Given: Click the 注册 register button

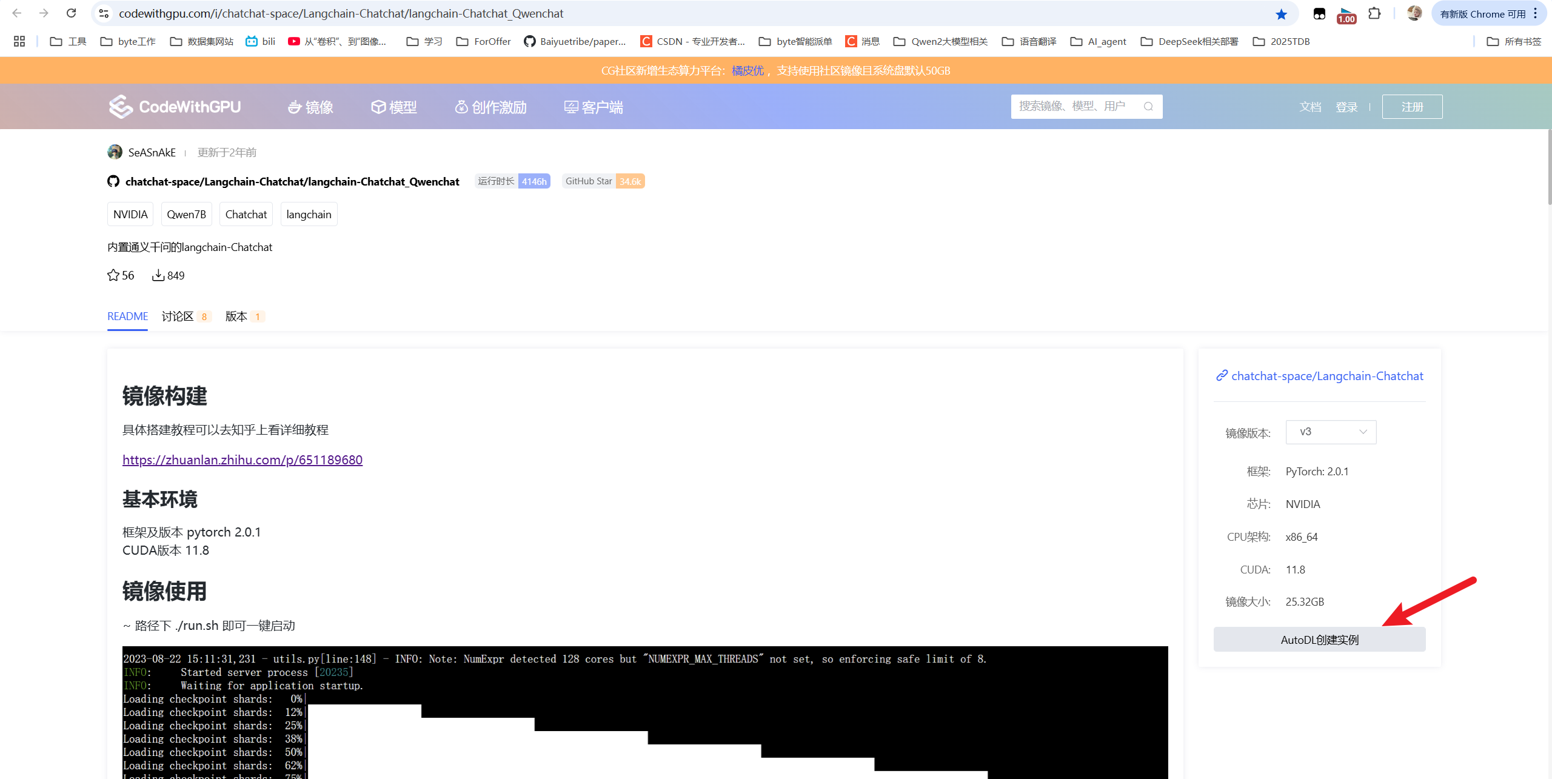Looking at the screenshot, I should (x=1412, y=107).
